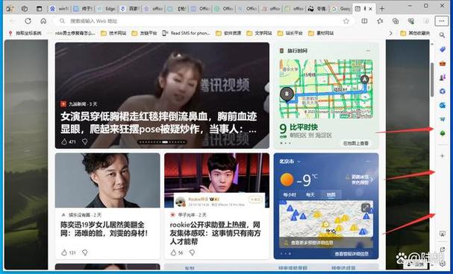Open the tab actions menu icon
This screenshot has width=453, height=274.
pos(40,9)
